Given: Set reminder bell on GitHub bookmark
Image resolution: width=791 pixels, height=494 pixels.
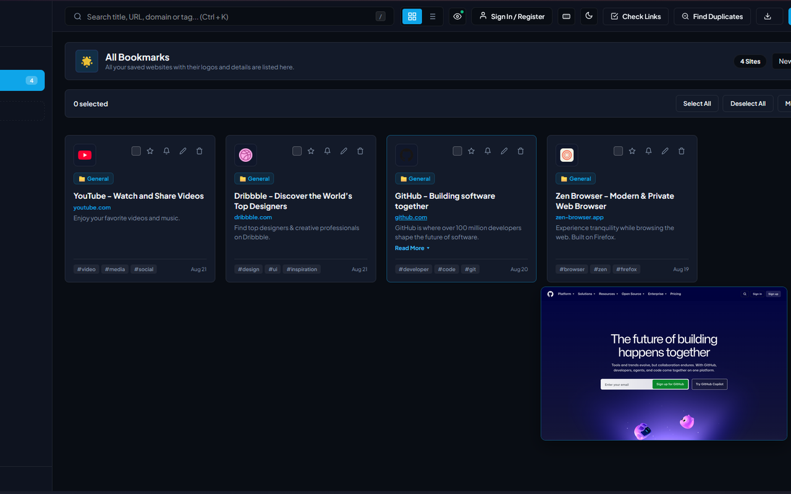Looking at the screenshot, I should tap(488, 151).
